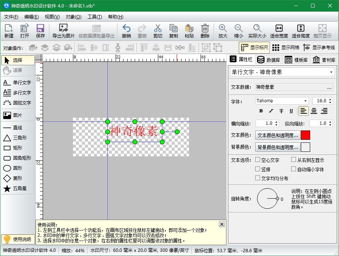This screenshot has height=256, width=339.
Task: Pick the Image insert tool
Action: (x=18, y=115)
